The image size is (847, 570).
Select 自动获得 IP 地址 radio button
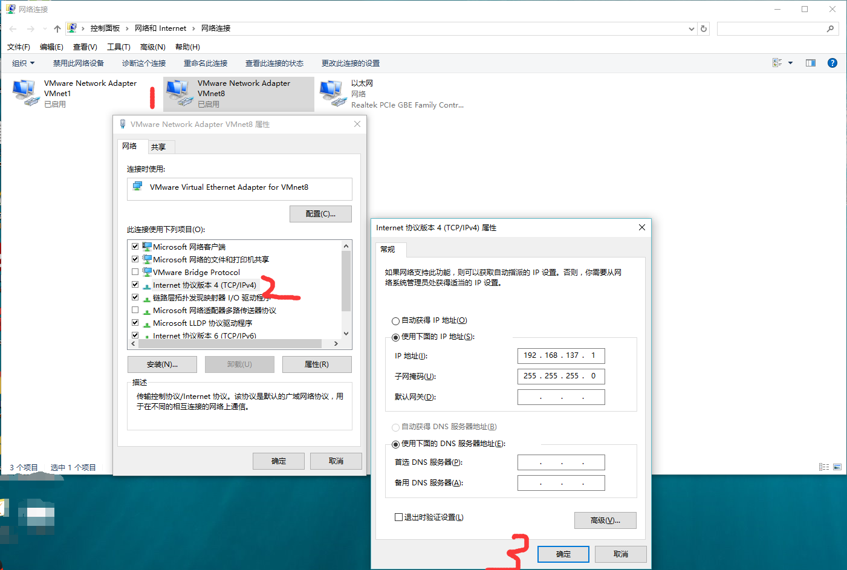(395, 321)
